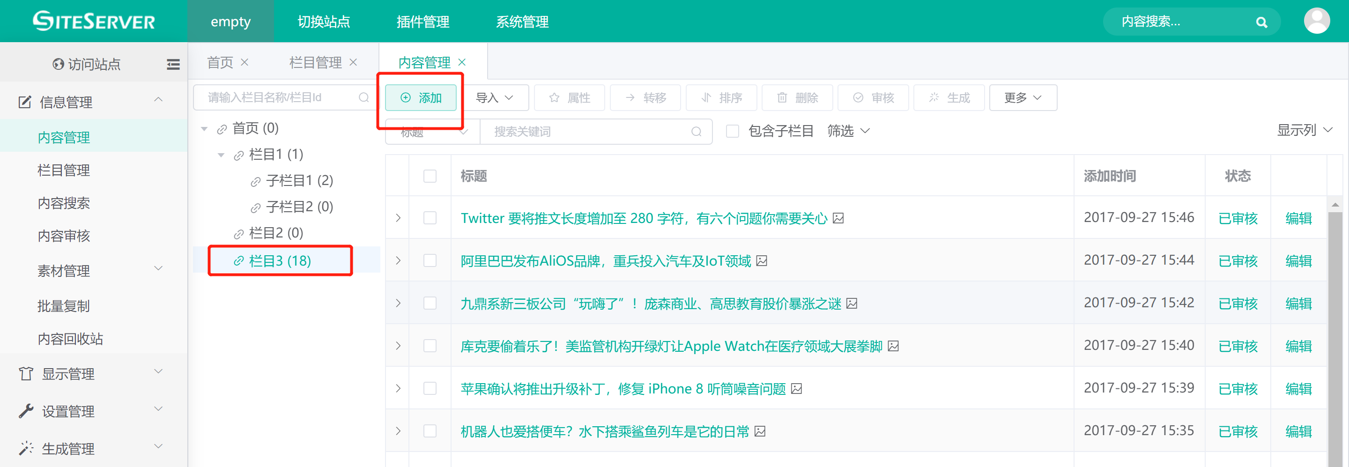Open the user avatar profile icon

[1316, 21]
